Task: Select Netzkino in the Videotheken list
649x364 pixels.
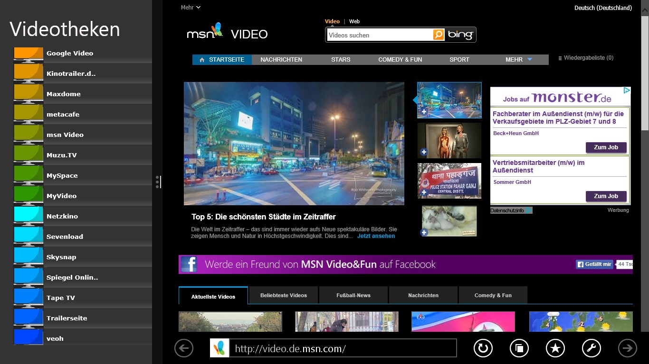Action: (x=62, y=216)
